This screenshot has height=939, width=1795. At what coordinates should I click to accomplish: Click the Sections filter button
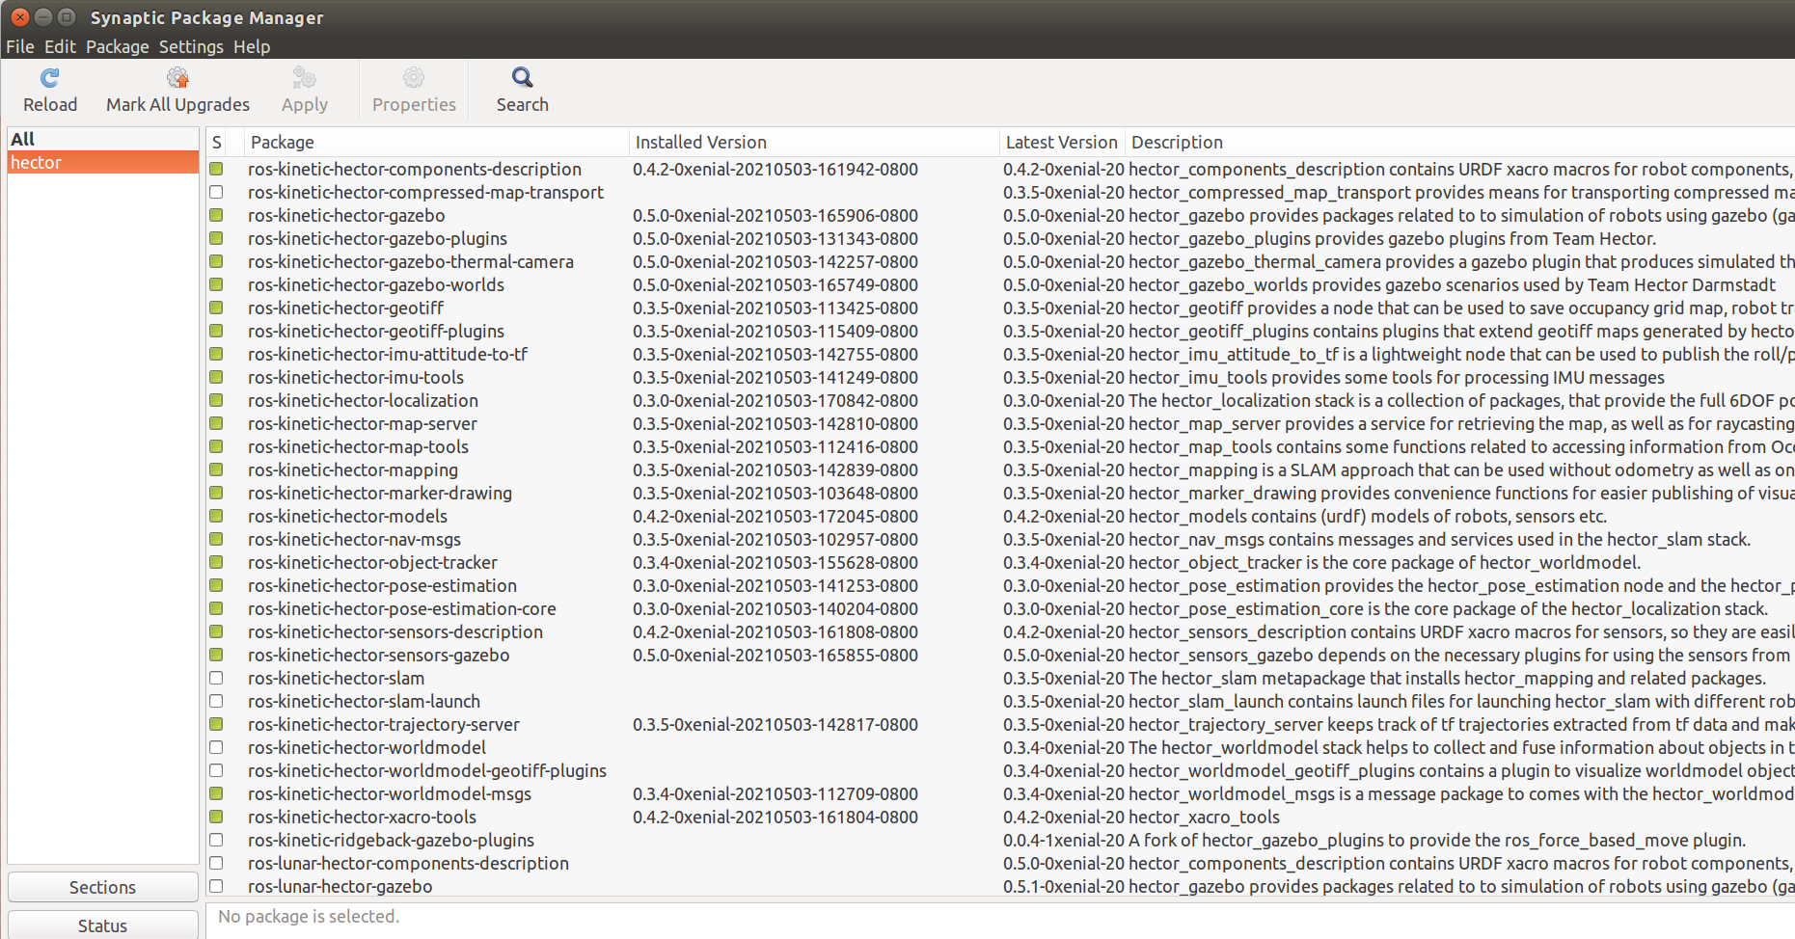pyautogui.click(x=102, y=887)
